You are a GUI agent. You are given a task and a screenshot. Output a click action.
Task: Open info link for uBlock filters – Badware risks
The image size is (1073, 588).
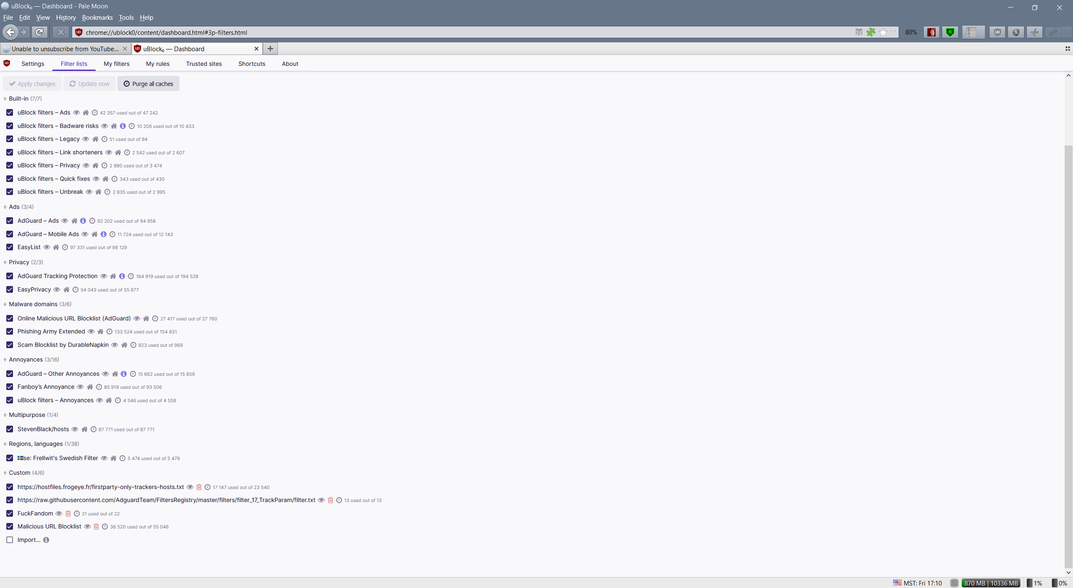click(123, 126)
